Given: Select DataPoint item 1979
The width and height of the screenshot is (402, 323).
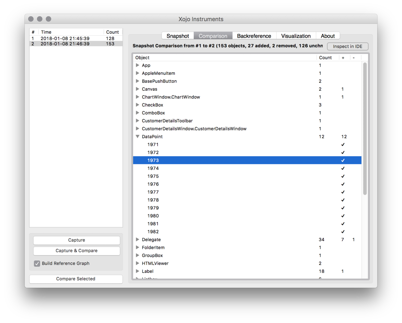Looking at the screenshot, I should point(247,208).
